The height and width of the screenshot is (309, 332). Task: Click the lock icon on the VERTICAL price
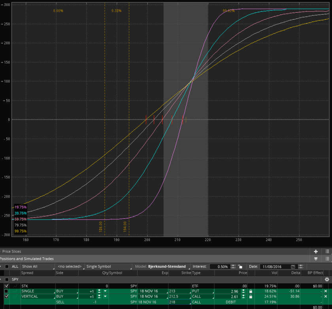pyautogui.click(x=251, y=296)
